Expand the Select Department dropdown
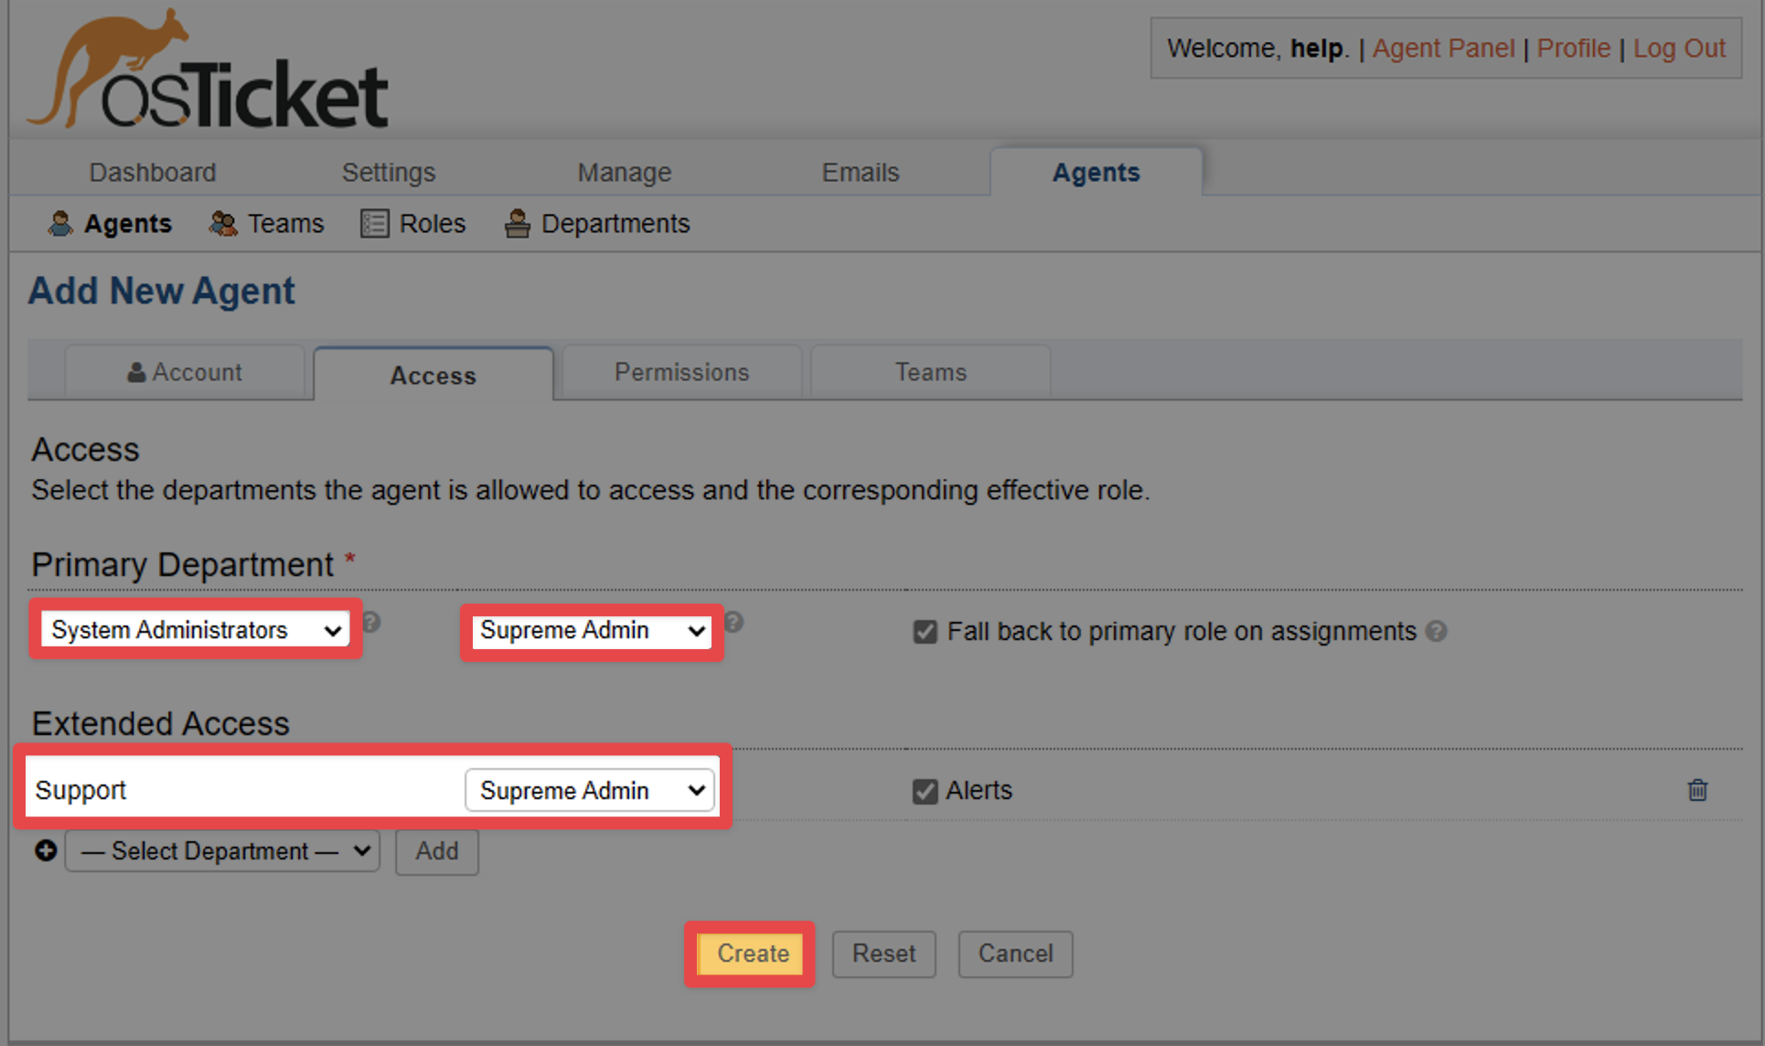This screenshot has width=1765, height=1046. pyautogui.click(x=222, y=851)
